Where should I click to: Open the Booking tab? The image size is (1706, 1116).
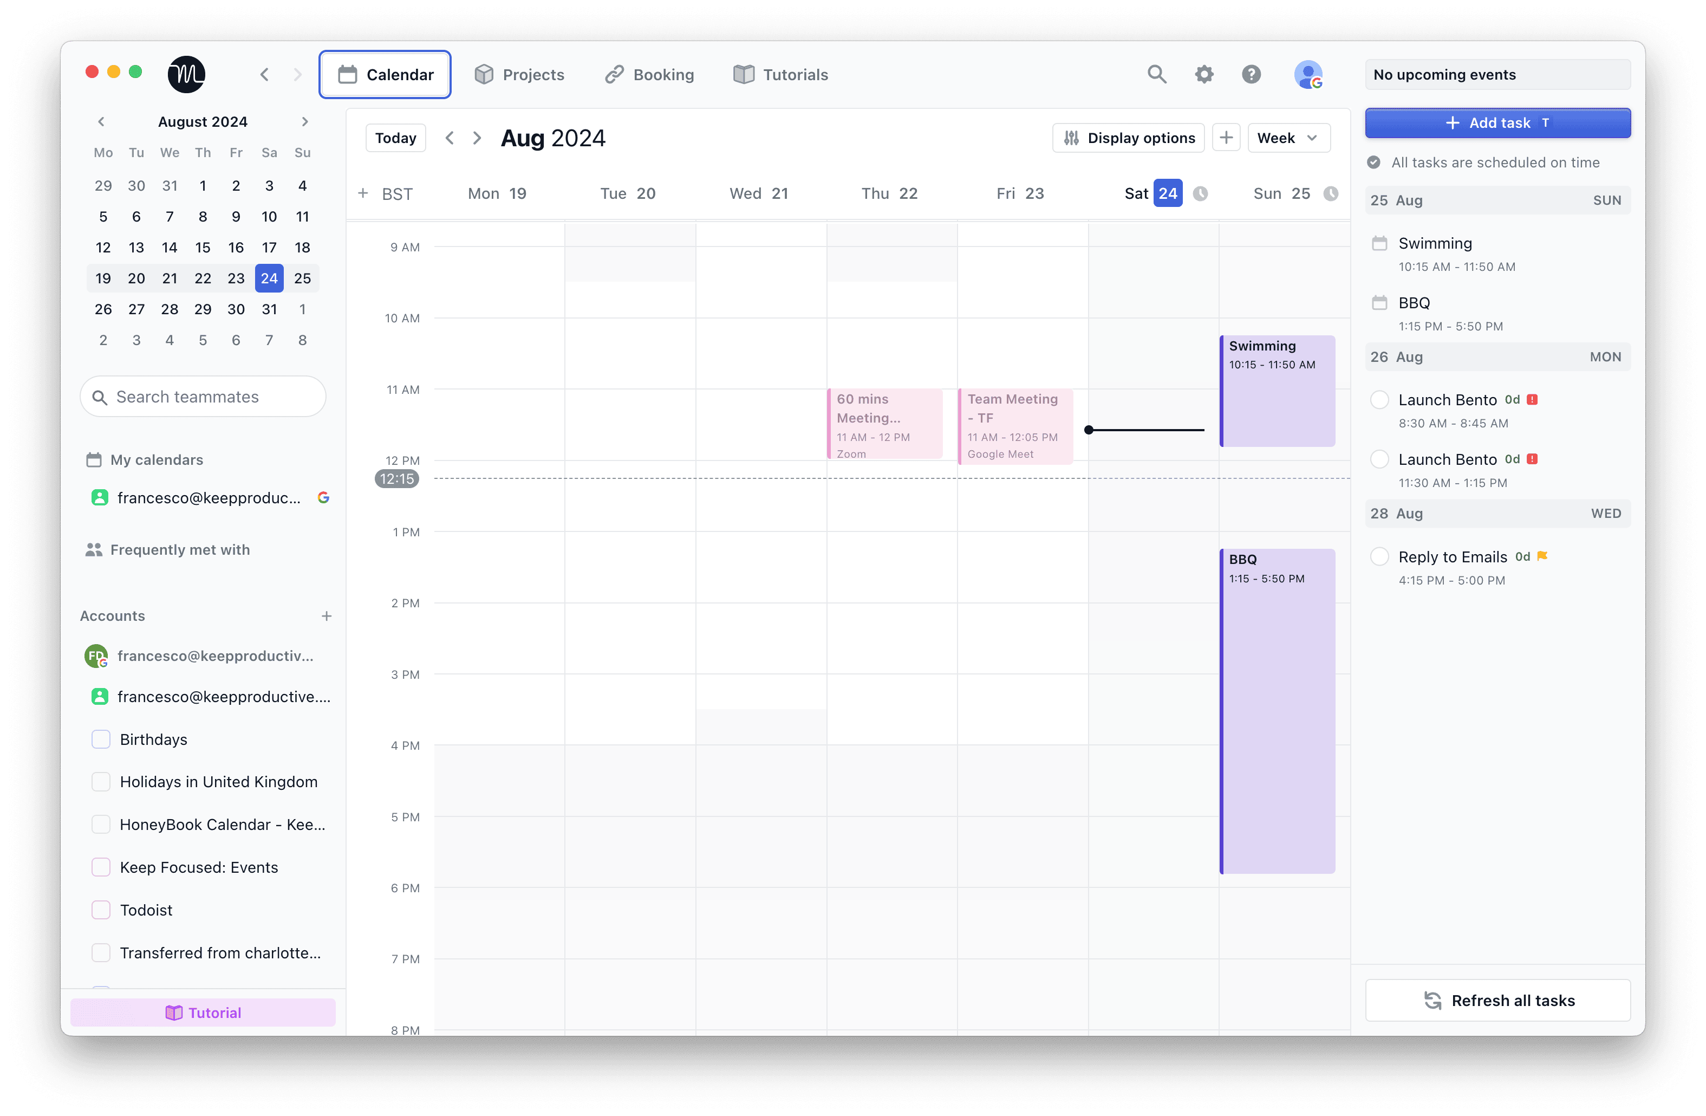click(x=649, y=75)
